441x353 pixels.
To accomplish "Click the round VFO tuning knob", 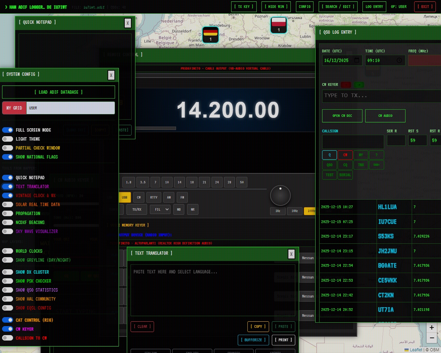I will [x=280, y=195].
